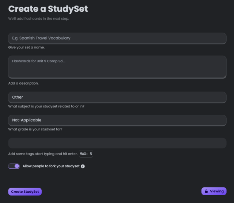Image resolution: width=234 pixels, height=203 pixels.
Task: Click the 'Add some tags' hint text
Action: pos(43,154)
